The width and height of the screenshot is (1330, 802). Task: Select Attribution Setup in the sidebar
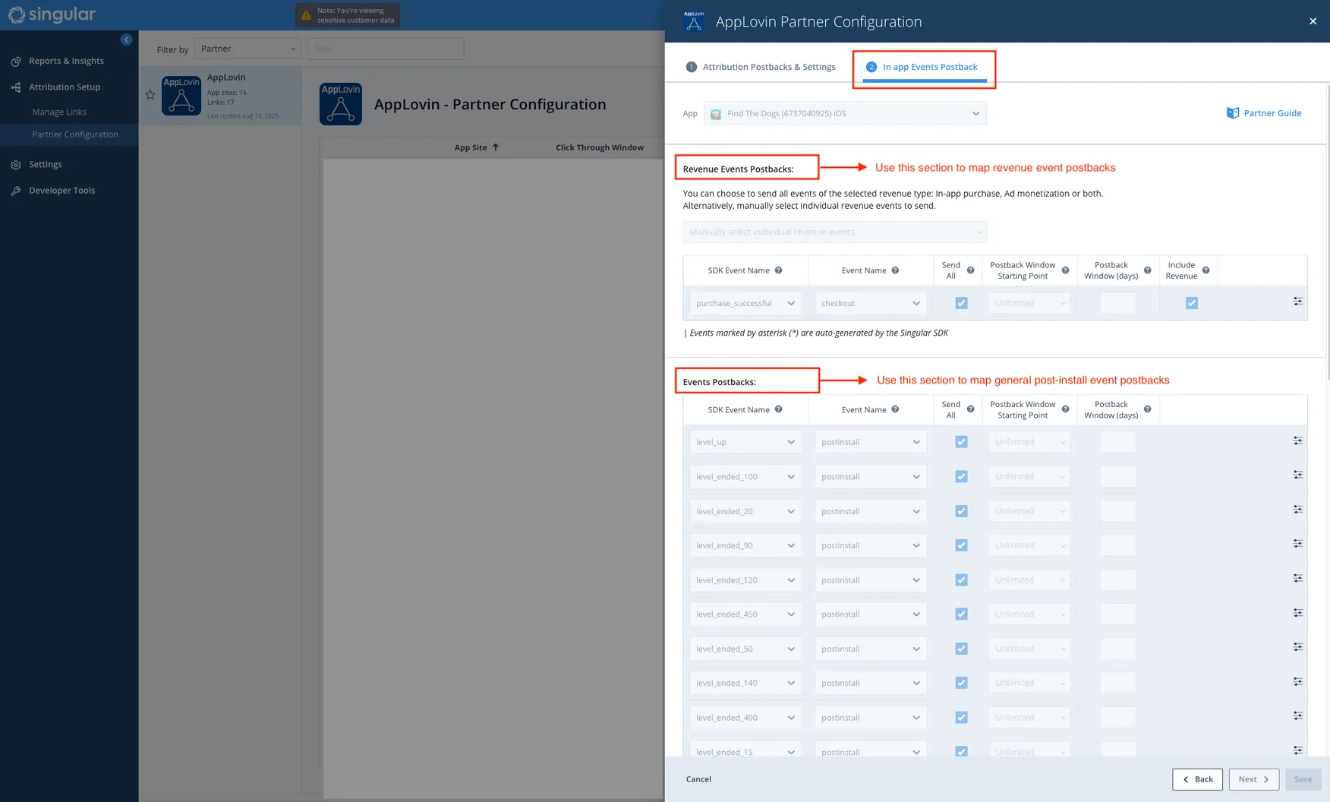(65, 87)
